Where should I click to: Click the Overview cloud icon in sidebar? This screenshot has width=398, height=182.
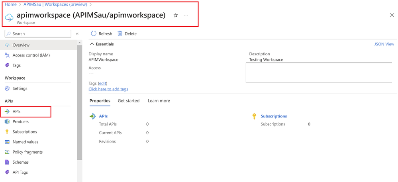pyautogui.click(x=7, y=45)
